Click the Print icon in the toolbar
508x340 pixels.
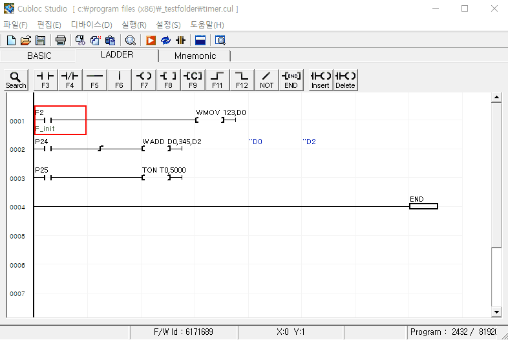click(60, 41)
